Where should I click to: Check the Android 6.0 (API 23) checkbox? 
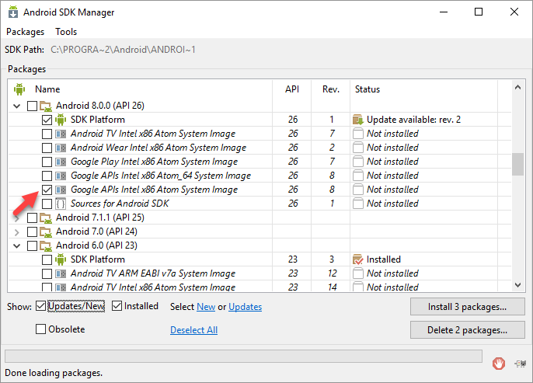click(x=32, y=245)
